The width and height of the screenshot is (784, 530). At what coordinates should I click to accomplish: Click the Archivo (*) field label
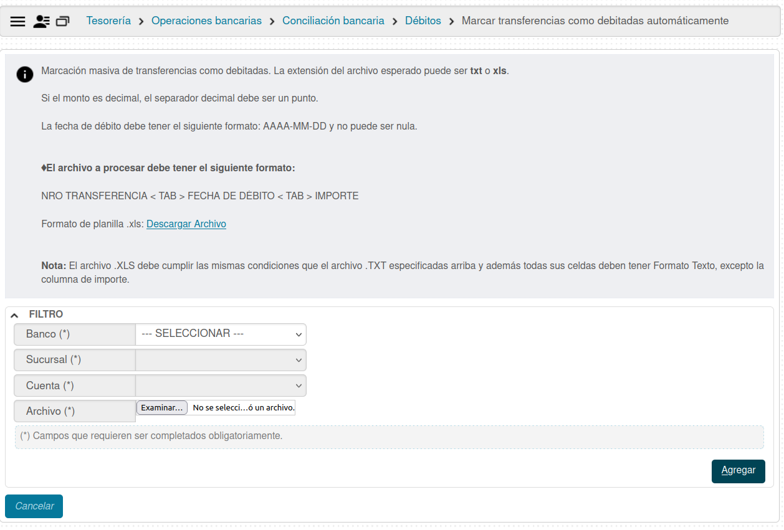50,411
